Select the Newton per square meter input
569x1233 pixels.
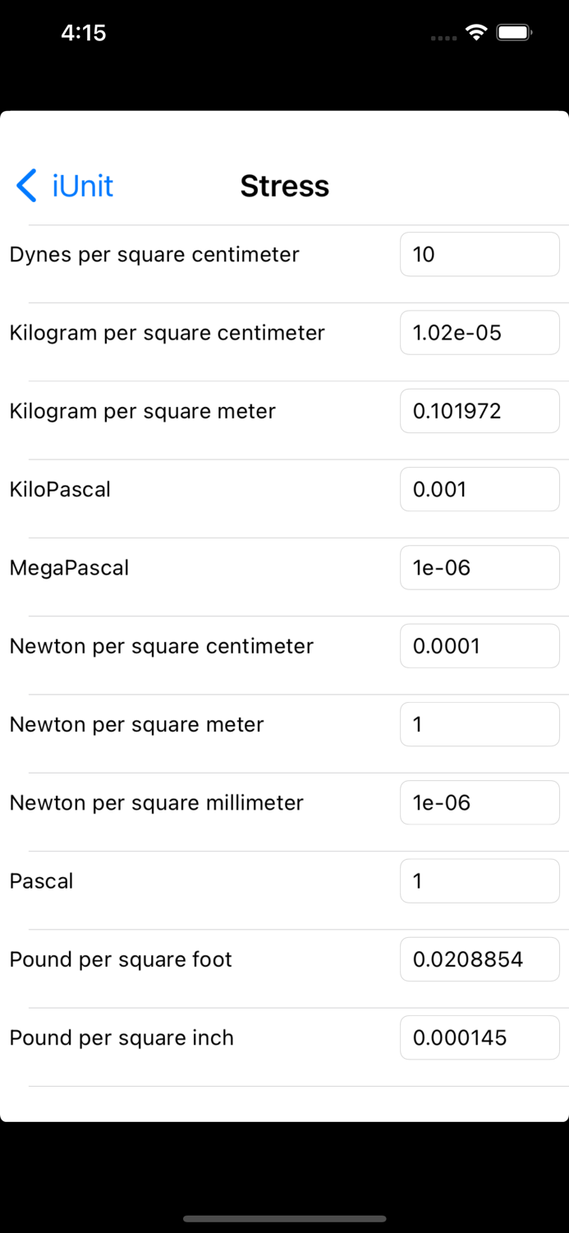pyautogui.click(x=480, y=723)
